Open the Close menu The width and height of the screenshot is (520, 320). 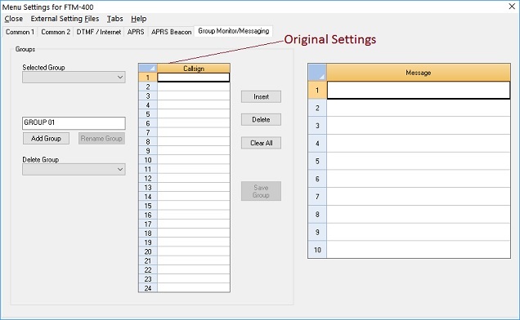point(14,19)
